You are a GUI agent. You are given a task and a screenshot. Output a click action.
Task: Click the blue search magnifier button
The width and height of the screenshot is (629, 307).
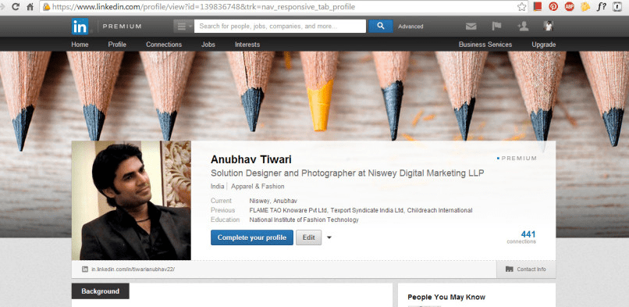click(381, 26)
